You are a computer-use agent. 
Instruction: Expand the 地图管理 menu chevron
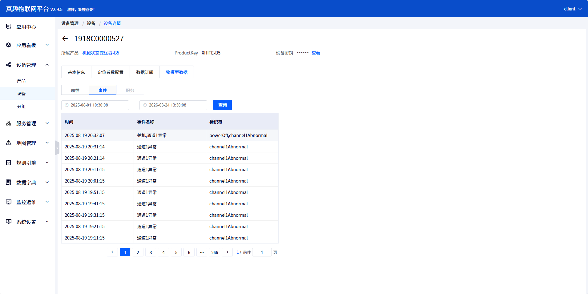(47, 143)
